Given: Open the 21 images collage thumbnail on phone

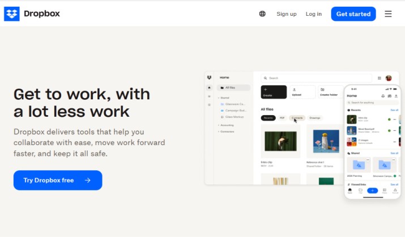Looking at the screenshot, I should coord(352,142).
